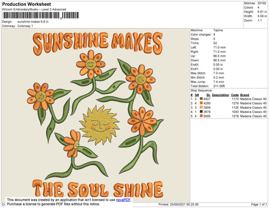Click the yellow 3809 thread color swatch
The width and height of the screenshot is (269, 208).
coord(201,107)
